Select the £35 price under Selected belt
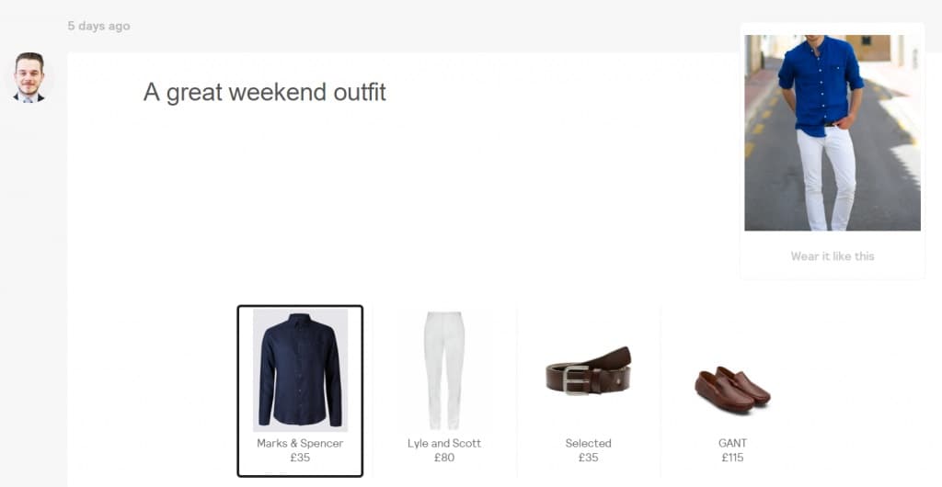942x487 pixels. click(x=588, y=458)
